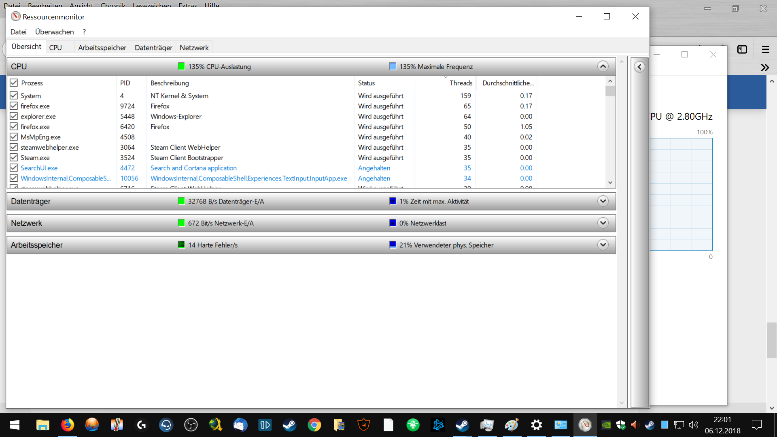Expand the Arbeitsspeicher section
Image resolution: width=777 pixels, height=437 pixels.
(603, 245)
